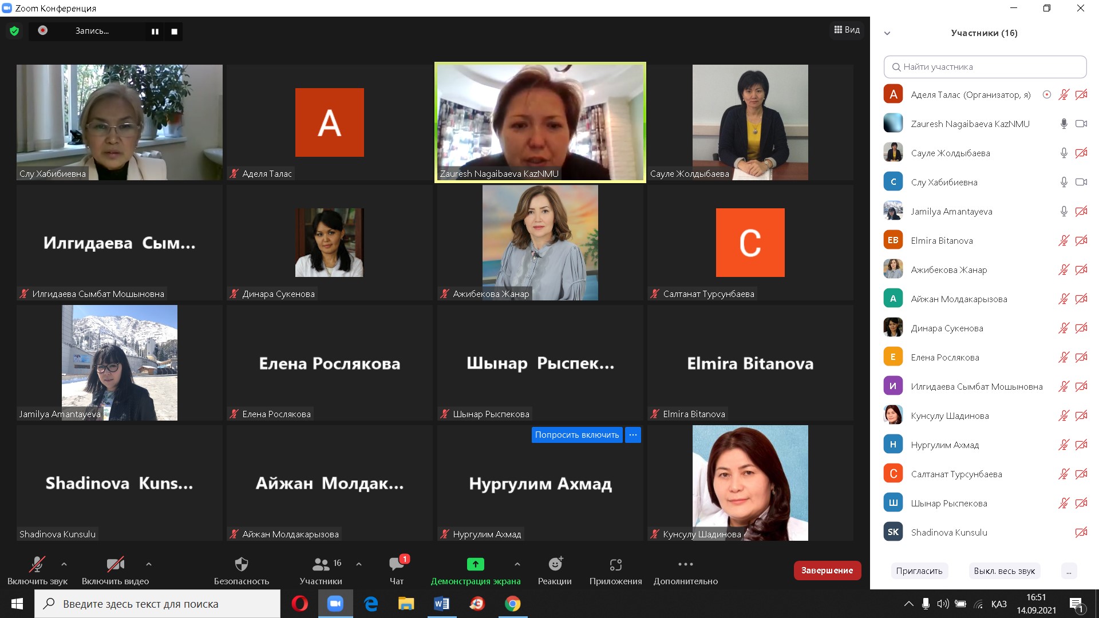Open the Вид view menu

(847, 30)
